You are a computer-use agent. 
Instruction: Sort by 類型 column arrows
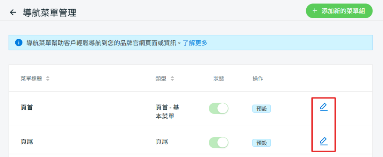coord(172,79)
